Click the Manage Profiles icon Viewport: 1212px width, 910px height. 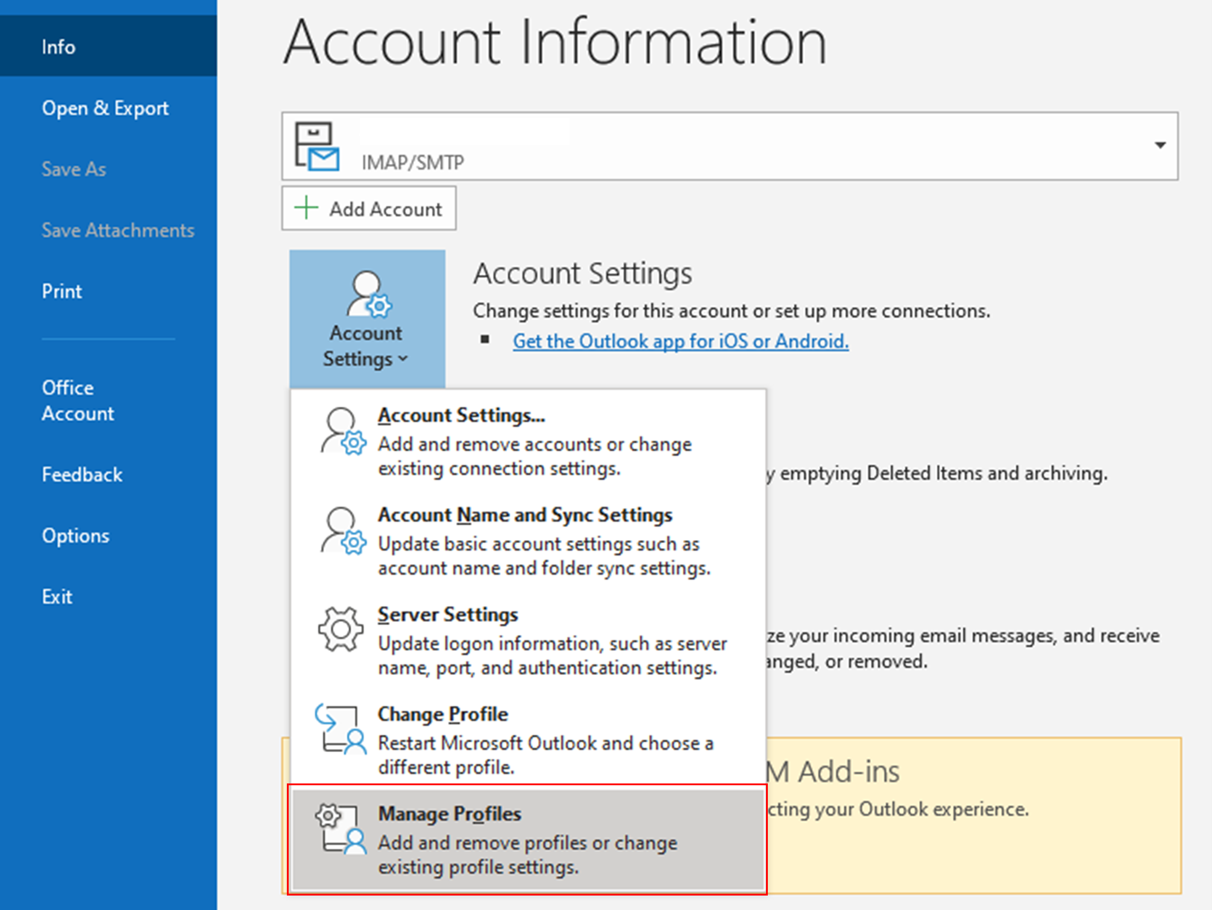pos(341,829)
